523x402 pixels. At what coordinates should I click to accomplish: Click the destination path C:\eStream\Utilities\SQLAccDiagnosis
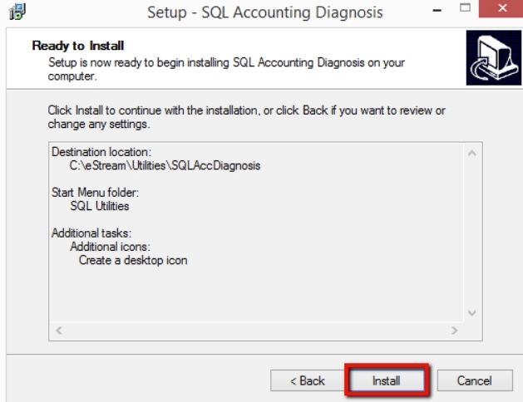click(x=165, y=165)
